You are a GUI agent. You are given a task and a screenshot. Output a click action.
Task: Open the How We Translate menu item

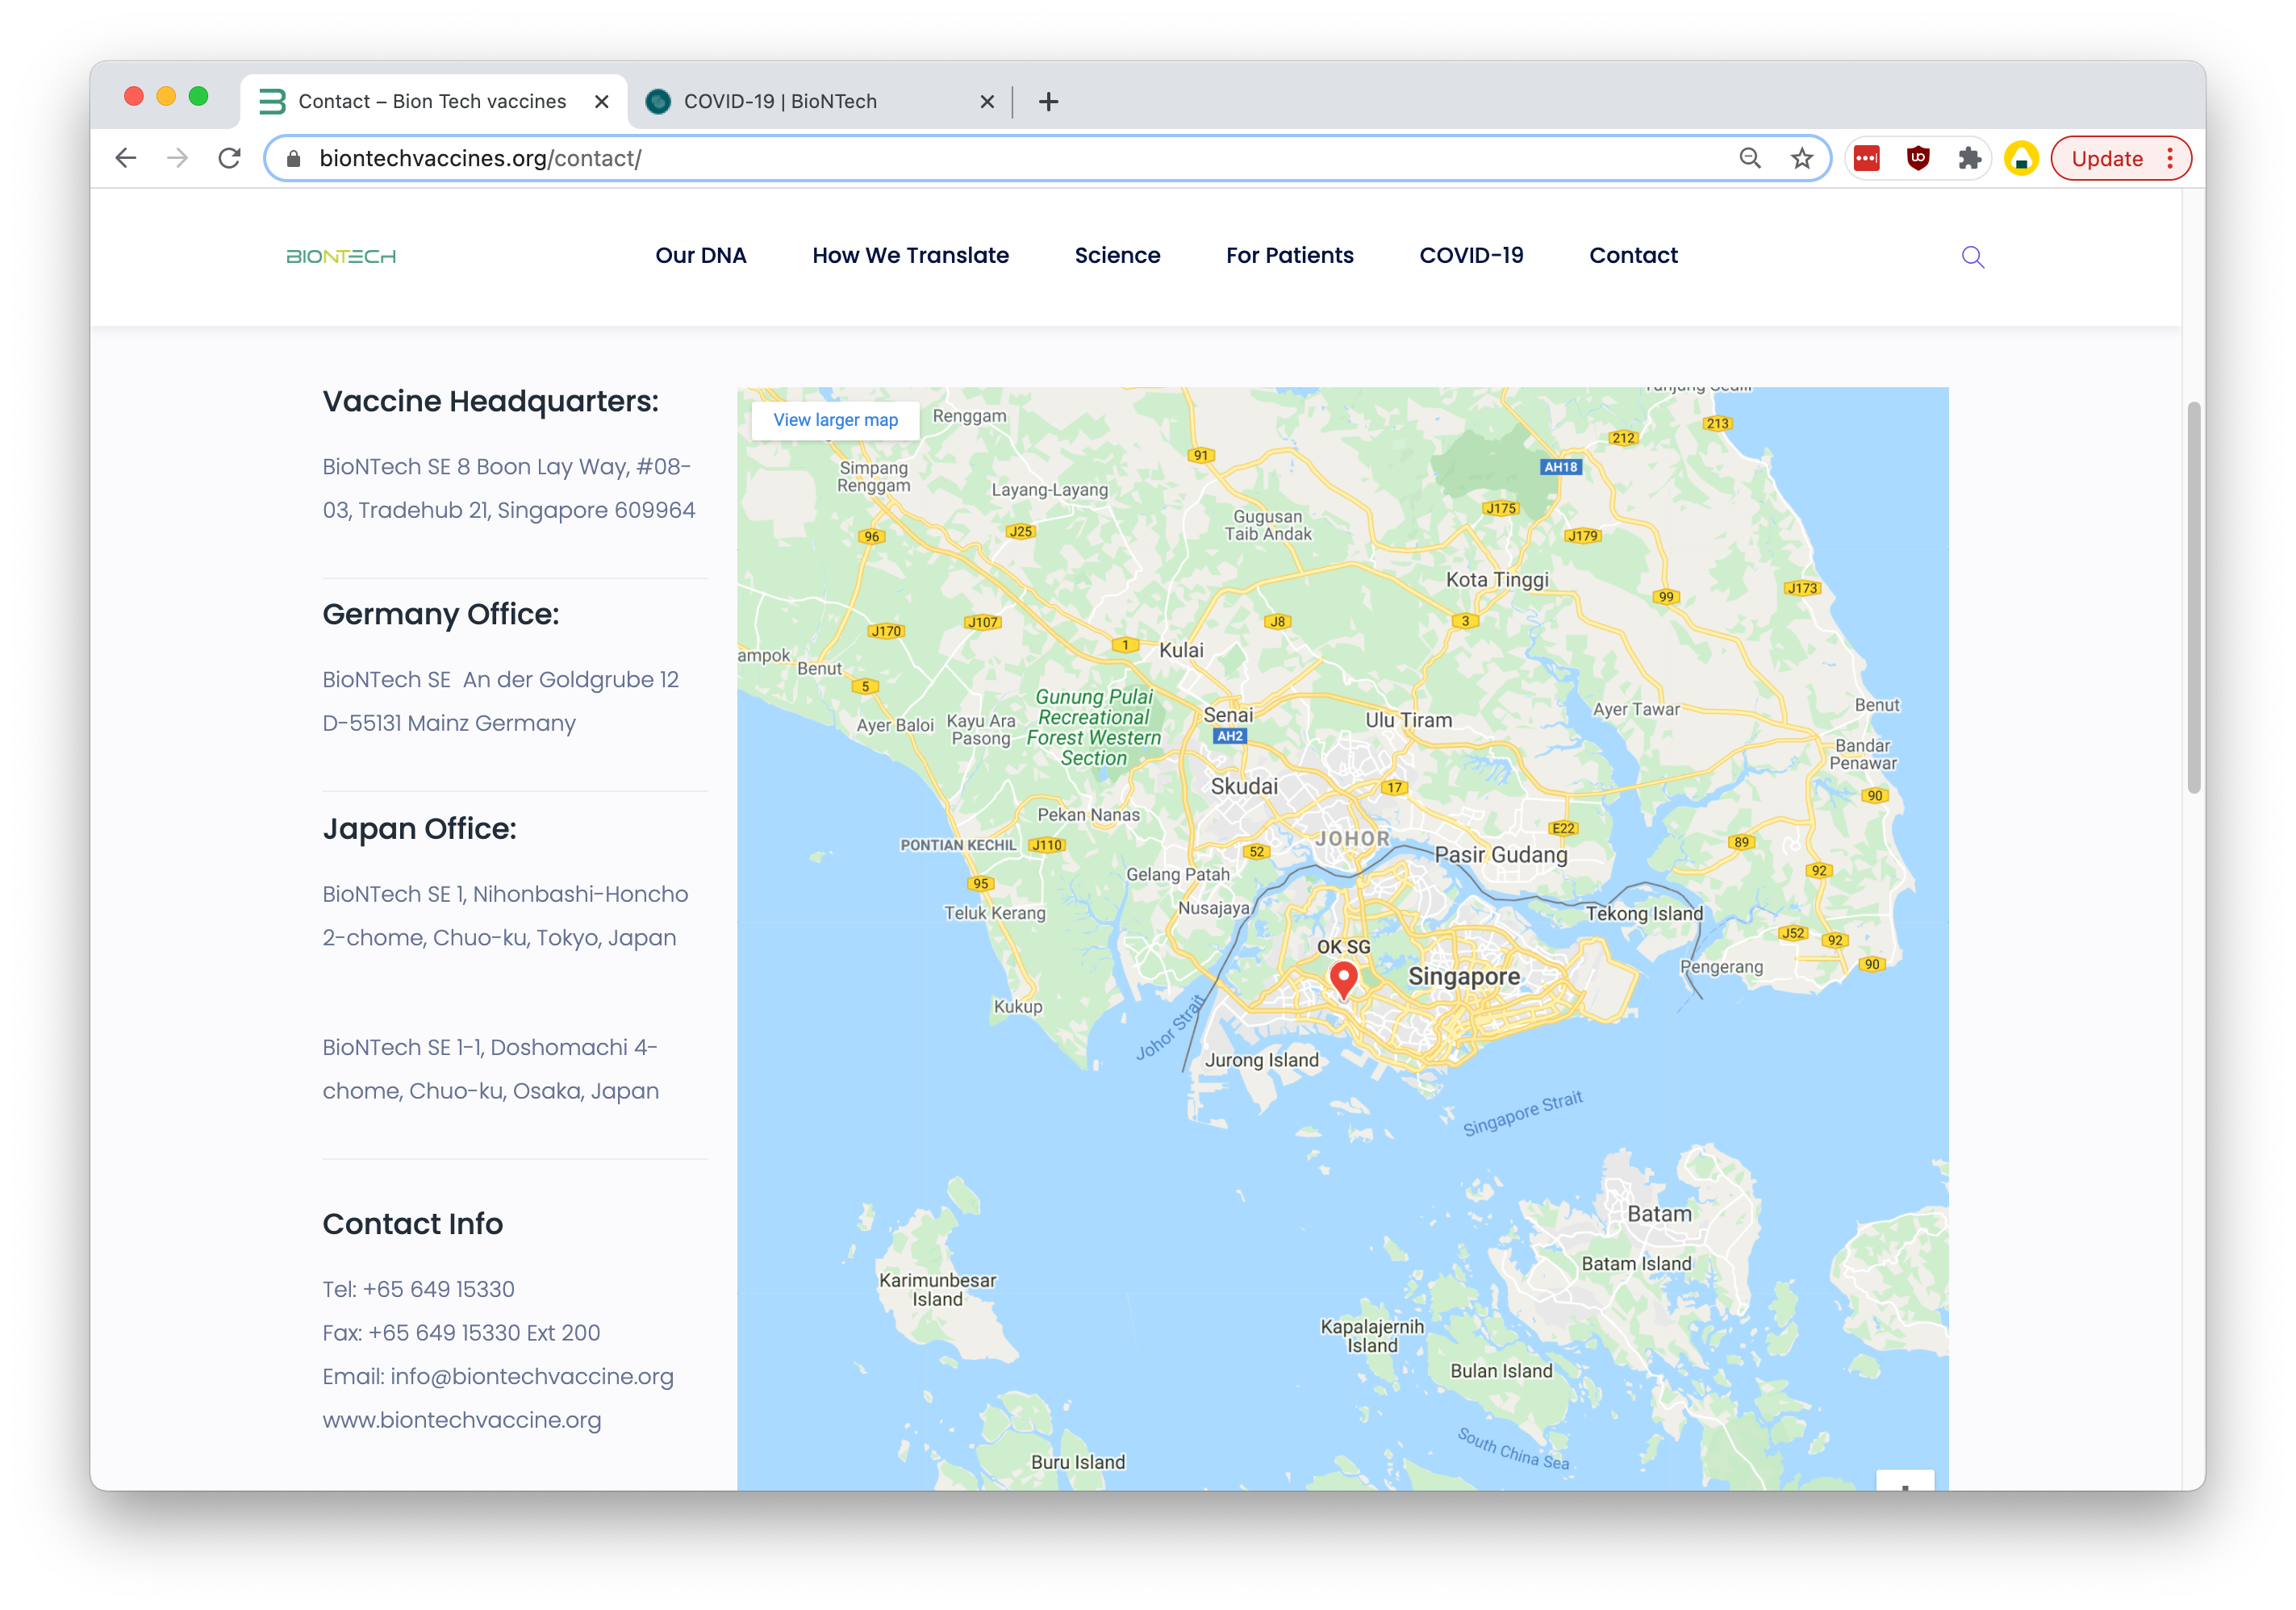pyautogui.click(x=910, y=256)
